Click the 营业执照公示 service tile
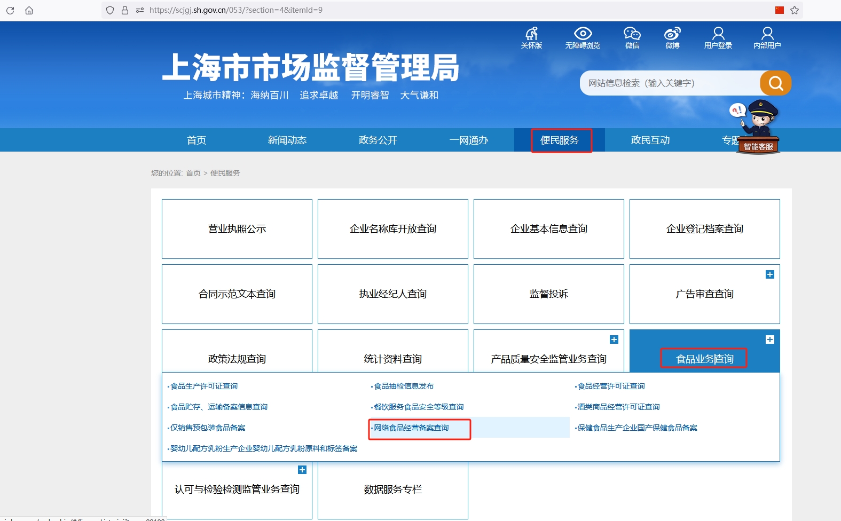The width and height of the screenshot is (841, 521). [237, 229]
